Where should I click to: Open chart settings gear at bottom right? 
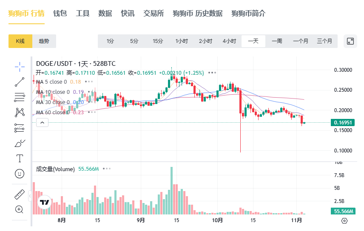[x=344, y=221]
